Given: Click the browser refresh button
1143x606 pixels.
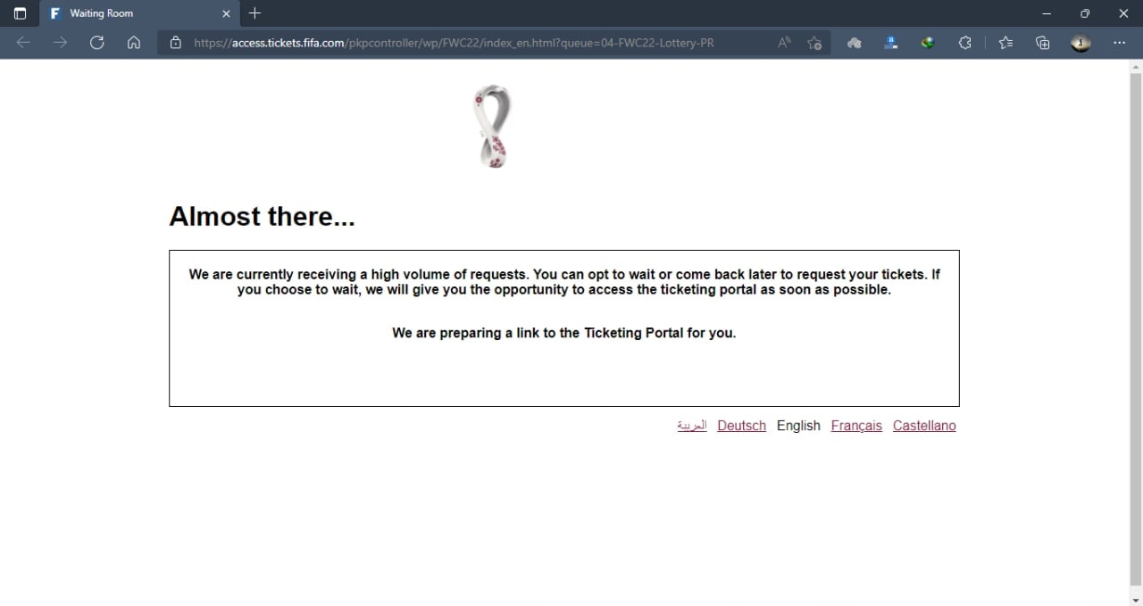Looking at the screenshot, I should point(97,42).
